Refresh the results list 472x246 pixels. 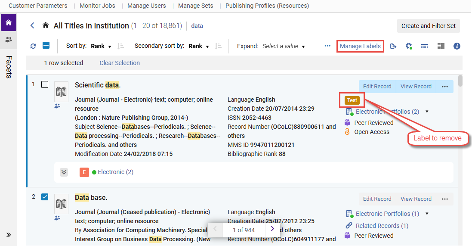[x=33, y=46]
